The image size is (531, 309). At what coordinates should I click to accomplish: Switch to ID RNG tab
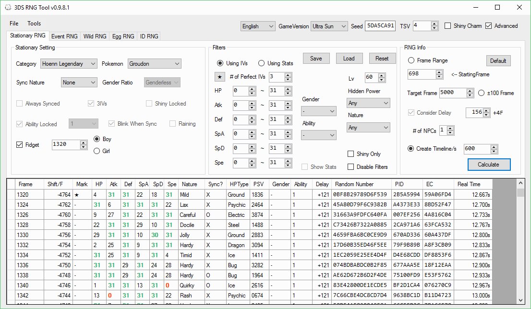click(149, 36)
